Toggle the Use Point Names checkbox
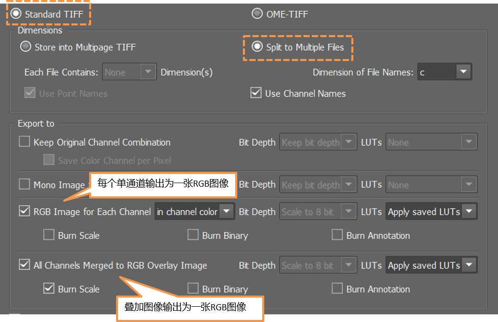Viewport: 498px width, 322px height. [30, 93]
